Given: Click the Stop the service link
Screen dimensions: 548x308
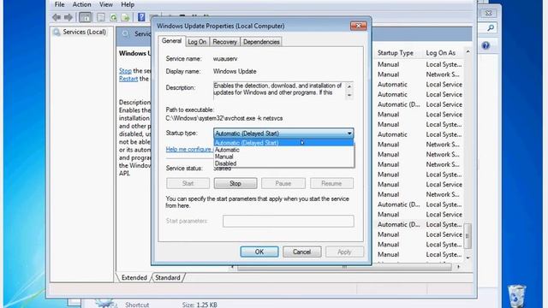Looking at the screenshot, I should tap(125, 71).
